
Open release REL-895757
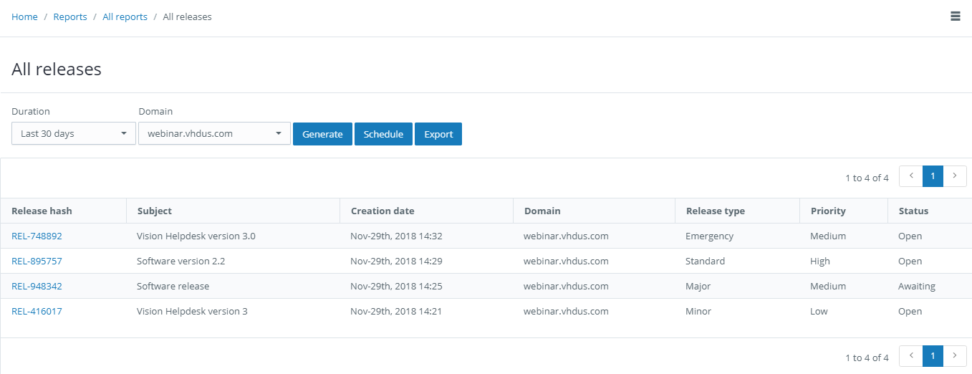pos(37,261)
